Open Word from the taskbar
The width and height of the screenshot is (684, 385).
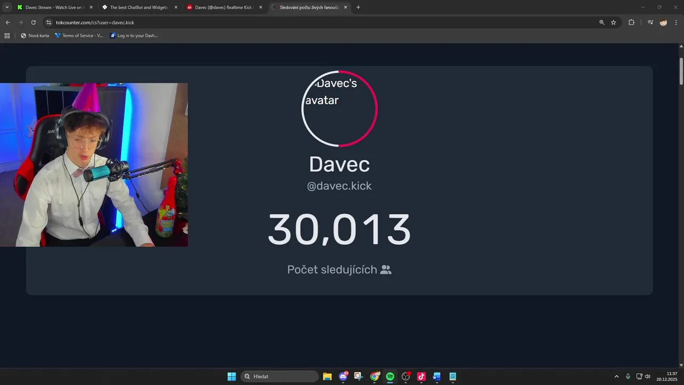coord(437,376)
